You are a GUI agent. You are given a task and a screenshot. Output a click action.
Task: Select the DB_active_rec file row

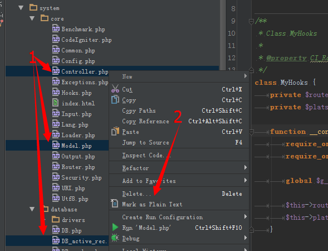coord(57,241)
